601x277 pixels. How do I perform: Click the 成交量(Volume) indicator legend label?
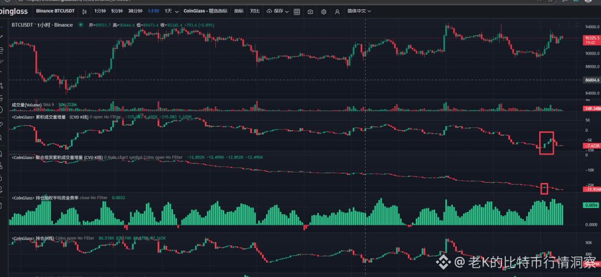pyautogui.click(x=26, y=104)
